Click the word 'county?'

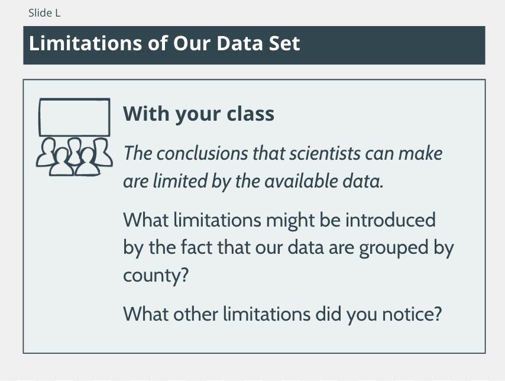pyautogui.click(x=156, y=276)
